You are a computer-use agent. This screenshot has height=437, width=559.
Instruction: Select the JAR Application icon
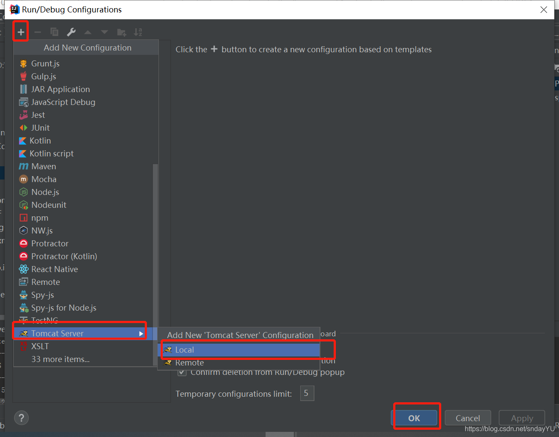coord(24,89)
